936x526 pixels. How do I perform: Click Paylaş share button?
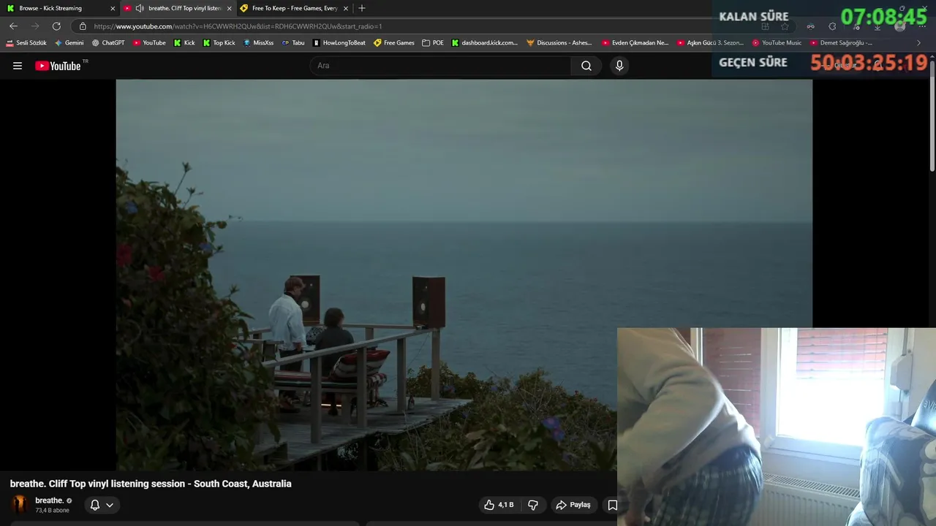pyautogui.click(x=573, y=505)
